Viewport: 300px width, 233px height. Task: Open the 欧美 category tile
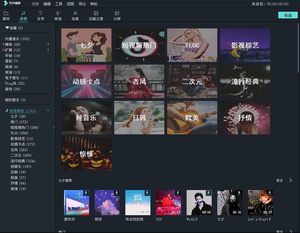point(192,118)
